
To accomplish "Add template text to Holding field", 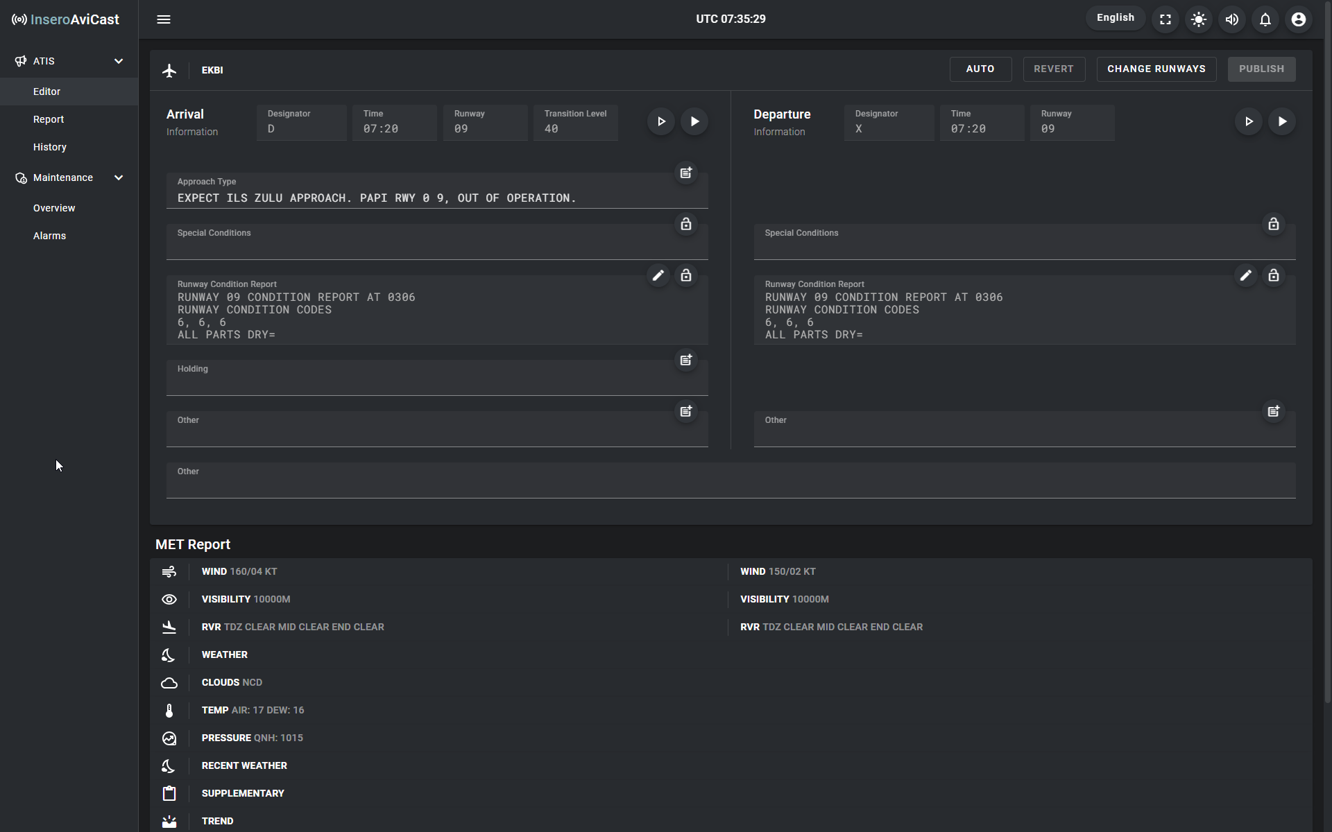I will pyautogui.click(x=685, y=360).
